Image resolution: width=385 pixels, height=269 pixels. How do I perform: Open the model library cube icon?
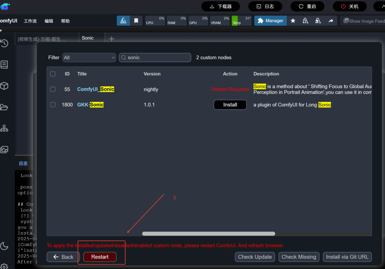pos(4,86)
